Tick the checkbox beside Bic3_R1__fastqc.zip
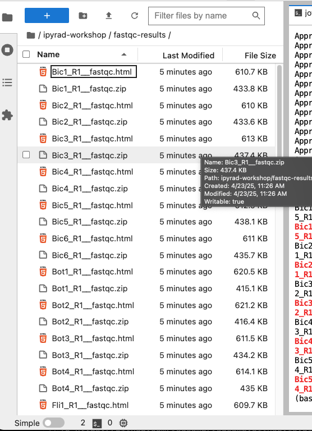Image resolution: width=312 pixels, height=431 pixels. tap(26, 155)
